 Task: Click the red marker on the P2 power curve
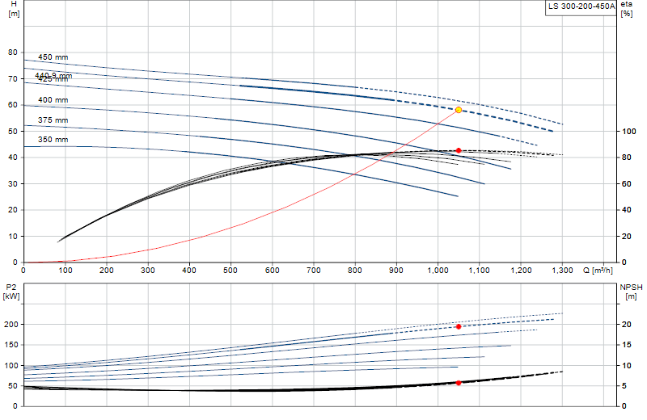[459, 327]
